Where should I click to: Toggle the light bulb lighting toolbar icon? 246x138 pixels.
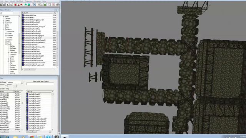pyautogui.click(x=39, y=5)
